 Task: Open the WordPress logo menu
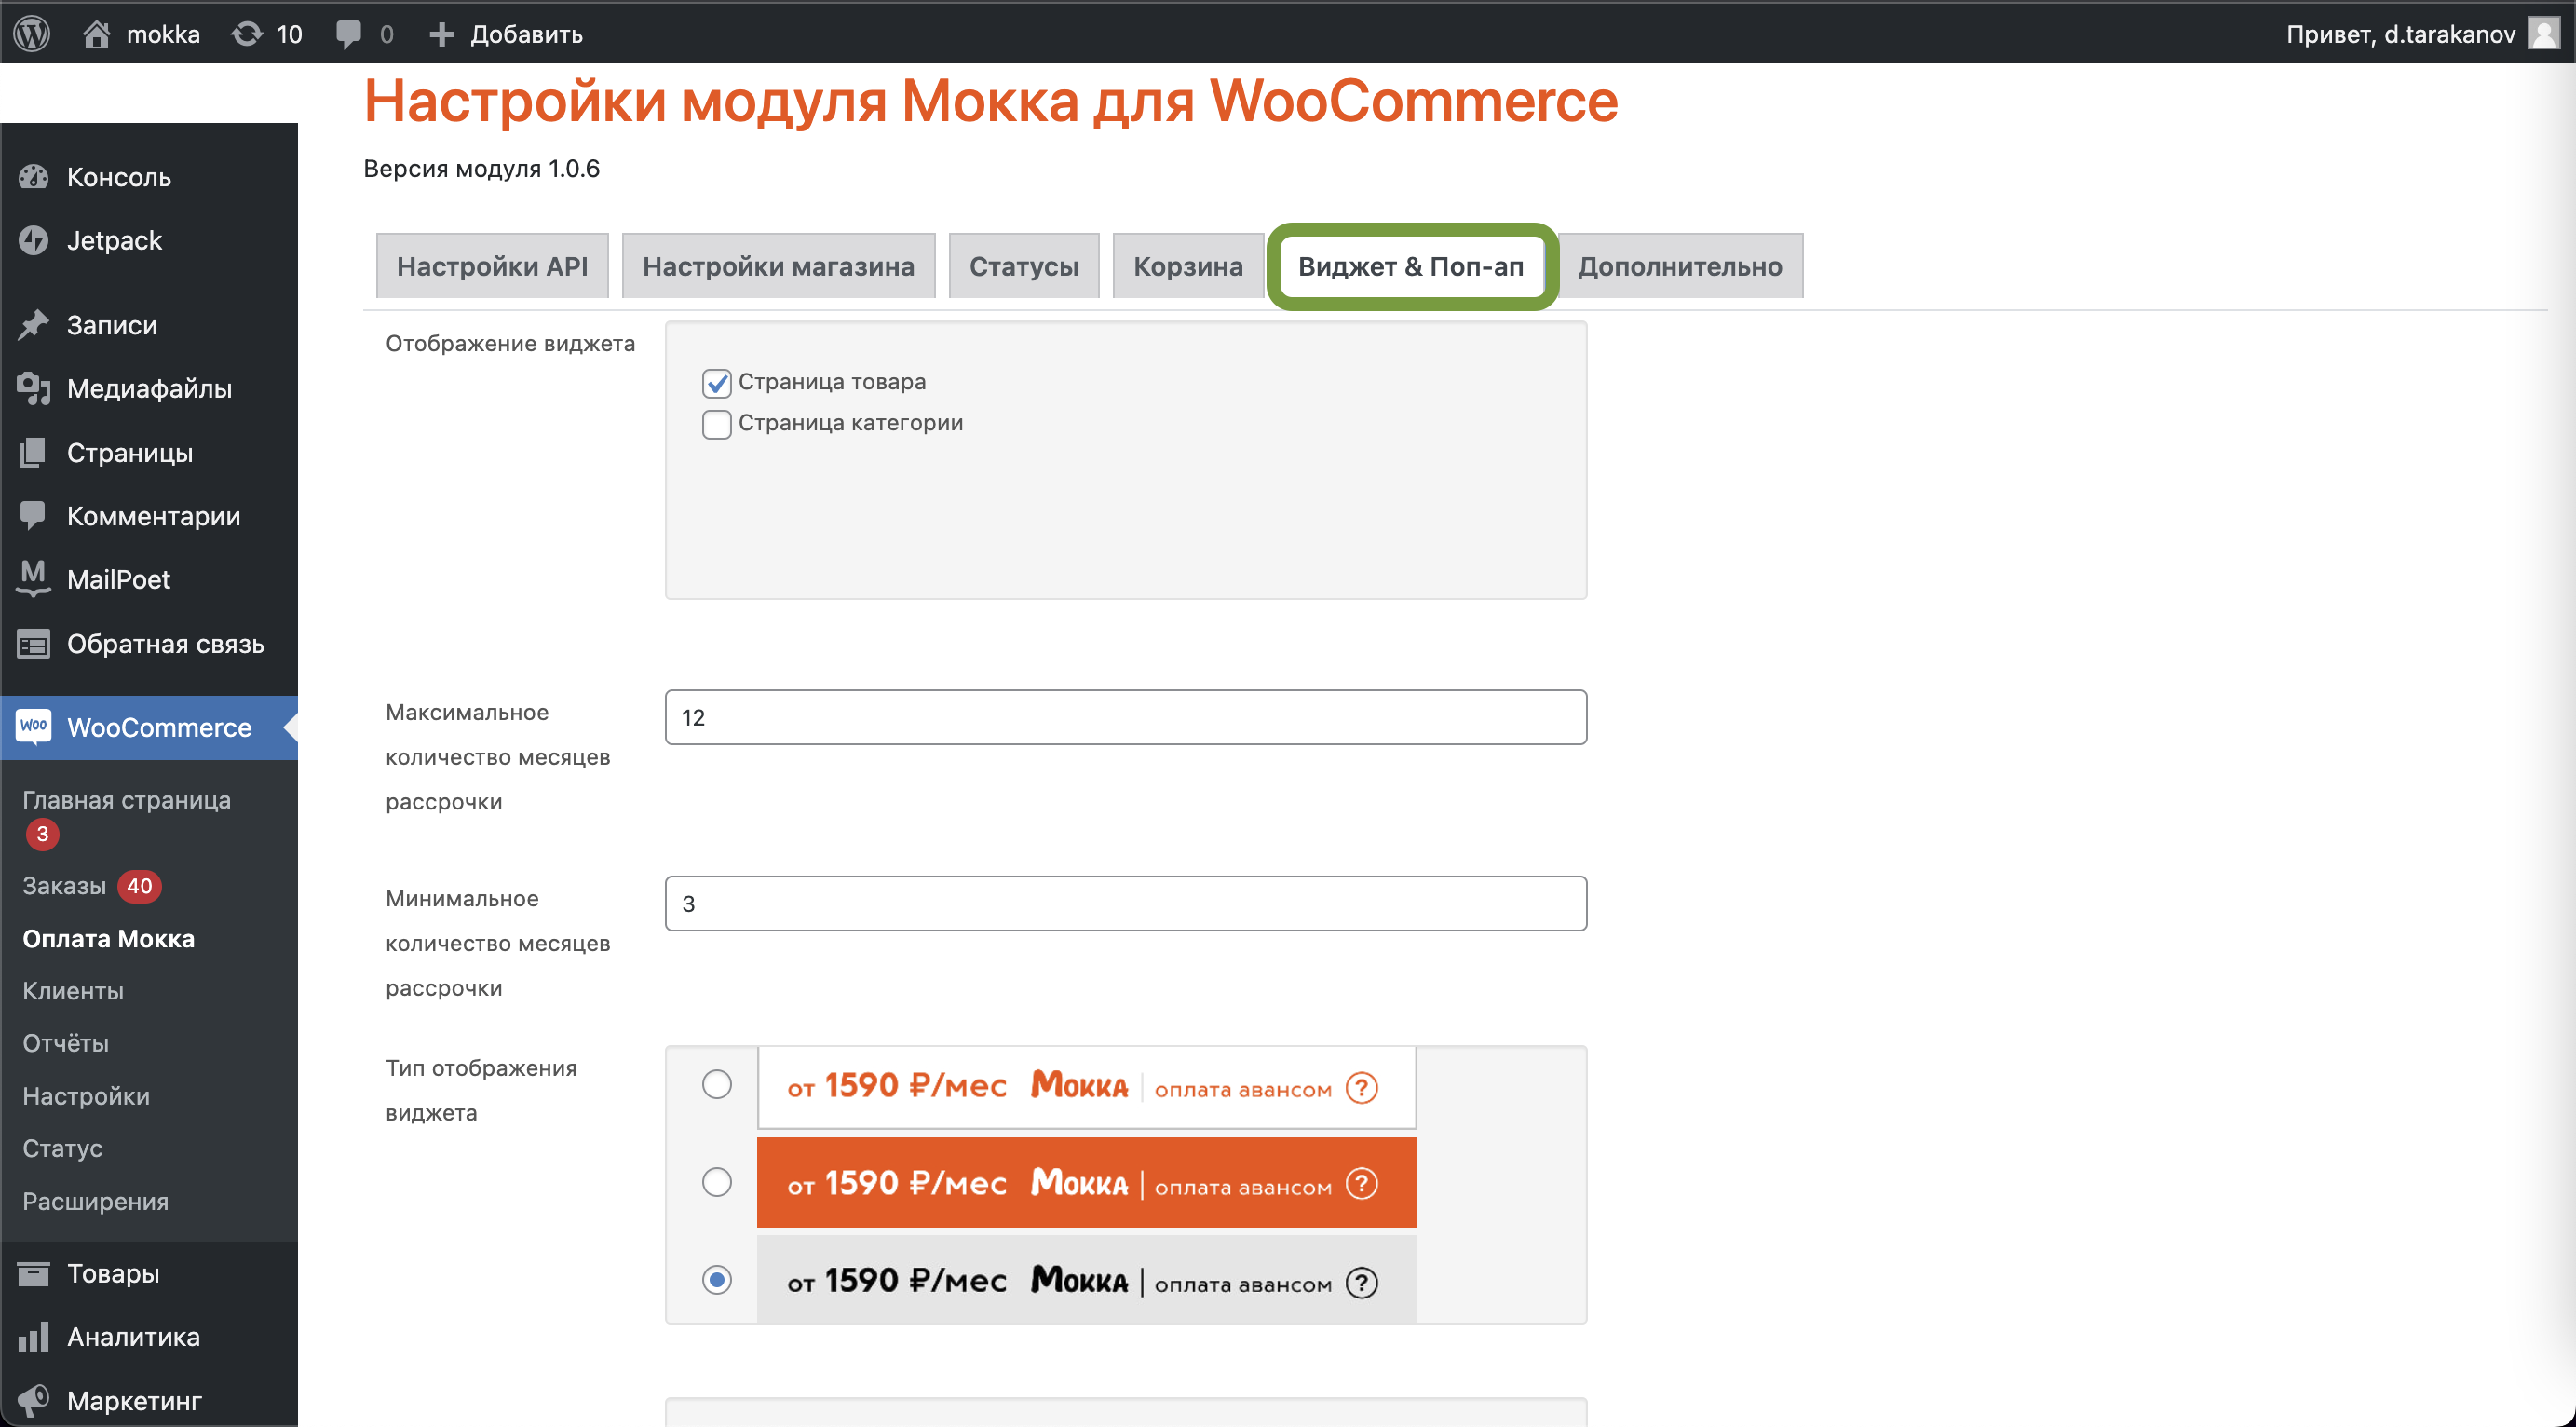coord(32,34)
